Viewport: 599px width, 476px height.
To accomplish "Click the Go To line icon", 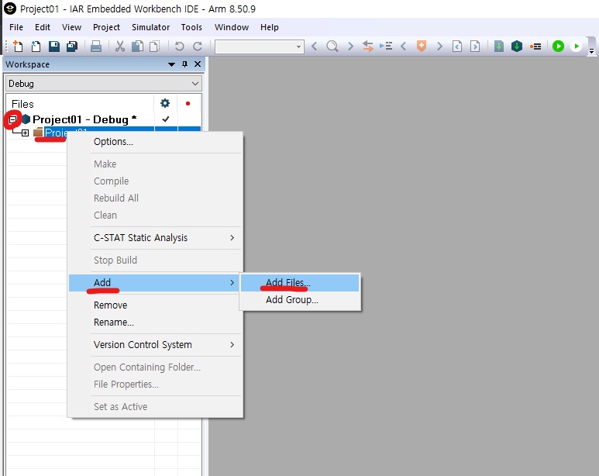I will (x=386, y=47).
